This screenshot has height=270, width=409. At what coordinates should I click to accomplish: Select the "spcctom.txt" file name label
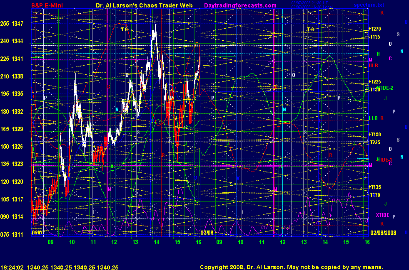coord(369,5)
